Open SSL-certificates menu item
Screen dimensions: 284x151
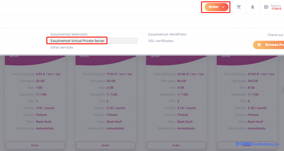coord(161,41)
